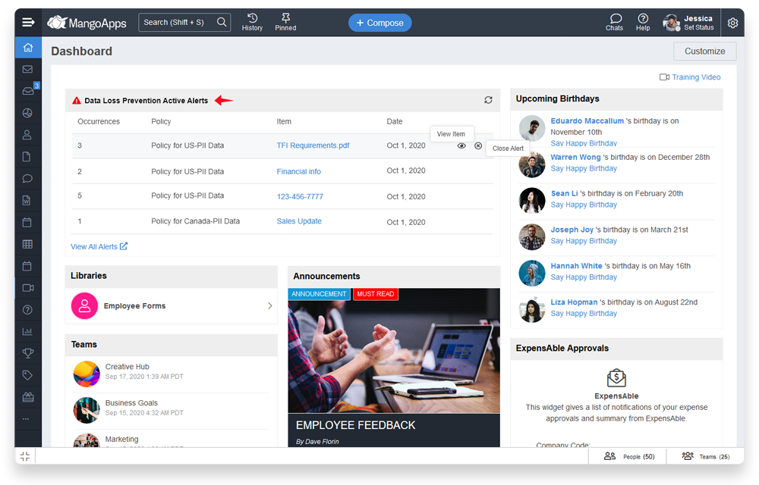Say Happy Birthday to Sean Li
Viewport: 759px width, 485px height.
[x=584, y=205]
